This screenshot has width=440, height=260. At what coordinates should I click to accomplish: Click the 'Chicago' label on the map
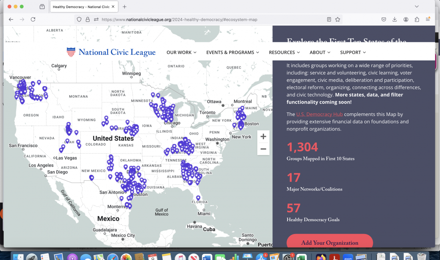172,123
